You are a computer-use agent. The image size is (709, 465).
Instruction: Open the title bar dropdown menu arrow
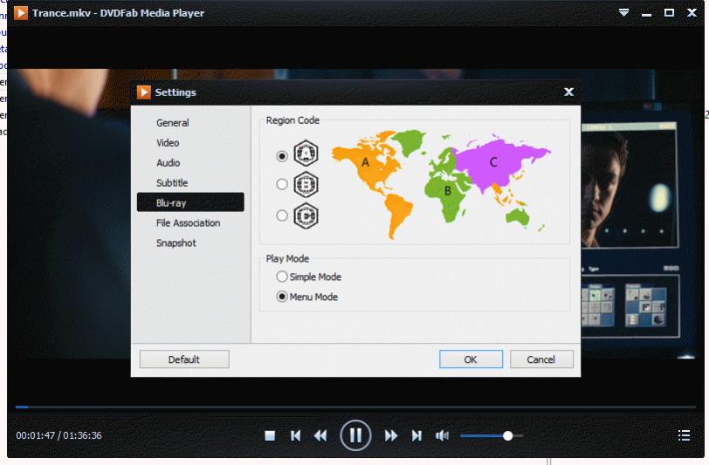pos(623,13)
